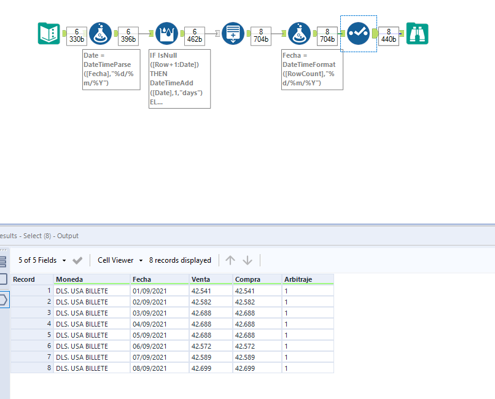Click the Results - Select (8) - Output title
495x399 pixels.
39,236
